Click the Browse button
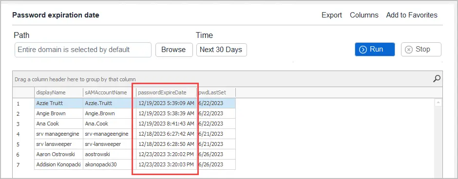The image size is (458, 179). (x=174, y=50)
